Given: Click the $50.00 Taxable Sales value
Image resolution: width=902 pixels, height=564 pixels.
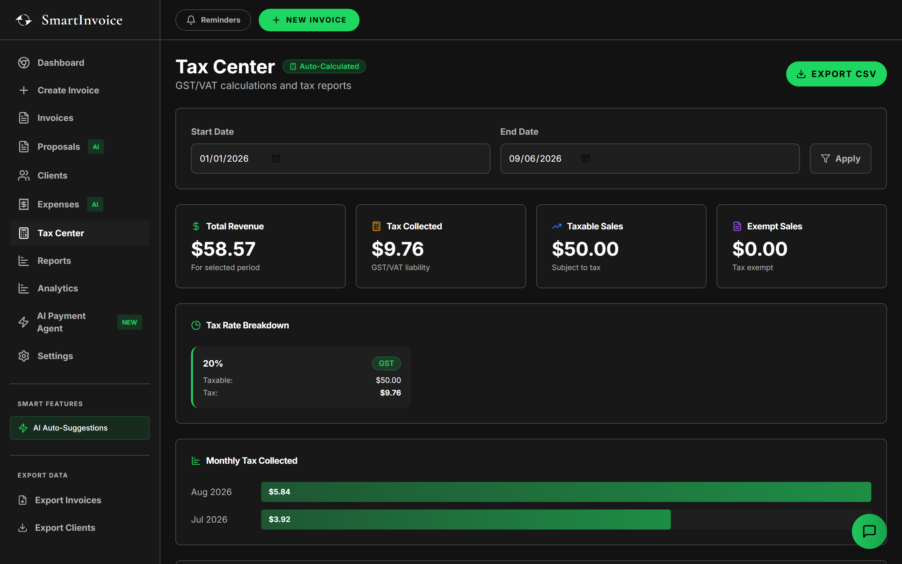Looking at the screenshot, I should tap(585, 249).
